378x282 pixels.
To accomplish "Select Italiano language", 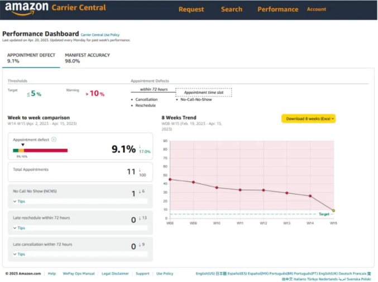I will click(x=300, y=279).
